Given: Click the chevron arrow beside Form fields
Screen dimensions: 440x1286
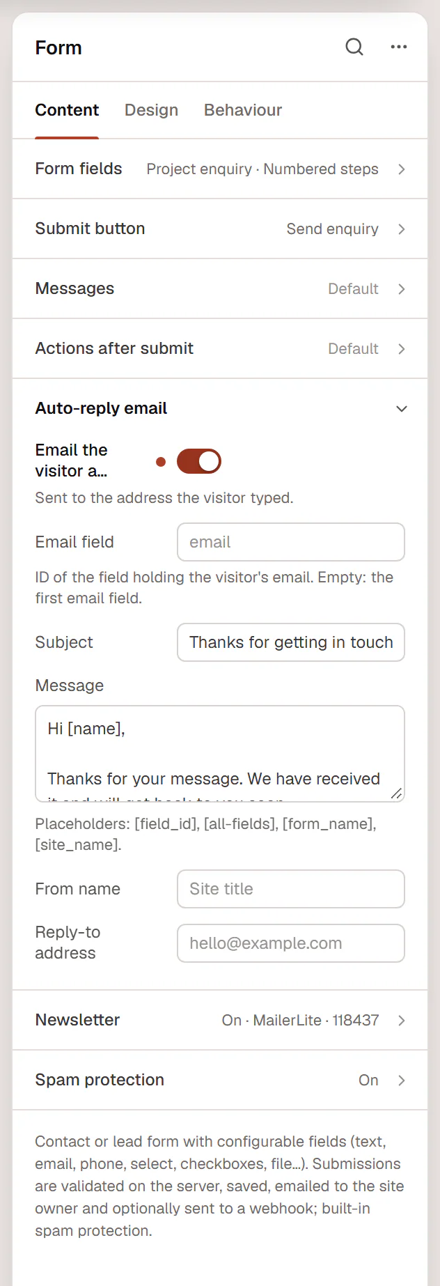Looking at the screenshot, I should click(402, 169).
